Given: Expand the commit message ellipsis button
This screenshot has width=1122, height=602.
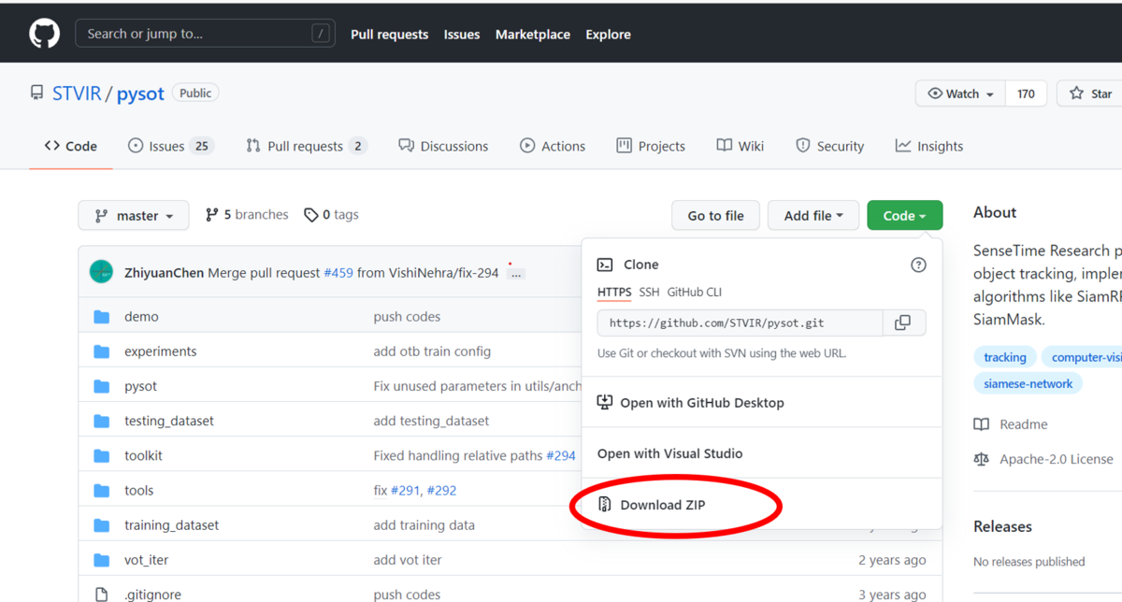Looking at the screenshot, I should click(516, 274).
